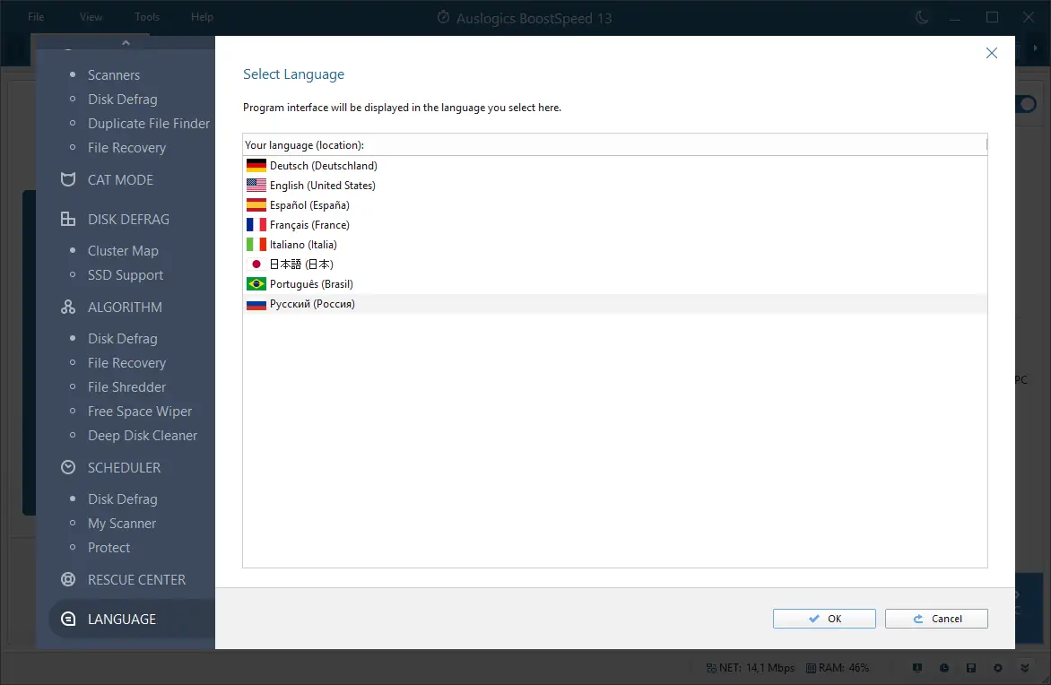1051x685 pixels.
Task: Open SSD Support in sidebar
Action: [x=126, y=274]
